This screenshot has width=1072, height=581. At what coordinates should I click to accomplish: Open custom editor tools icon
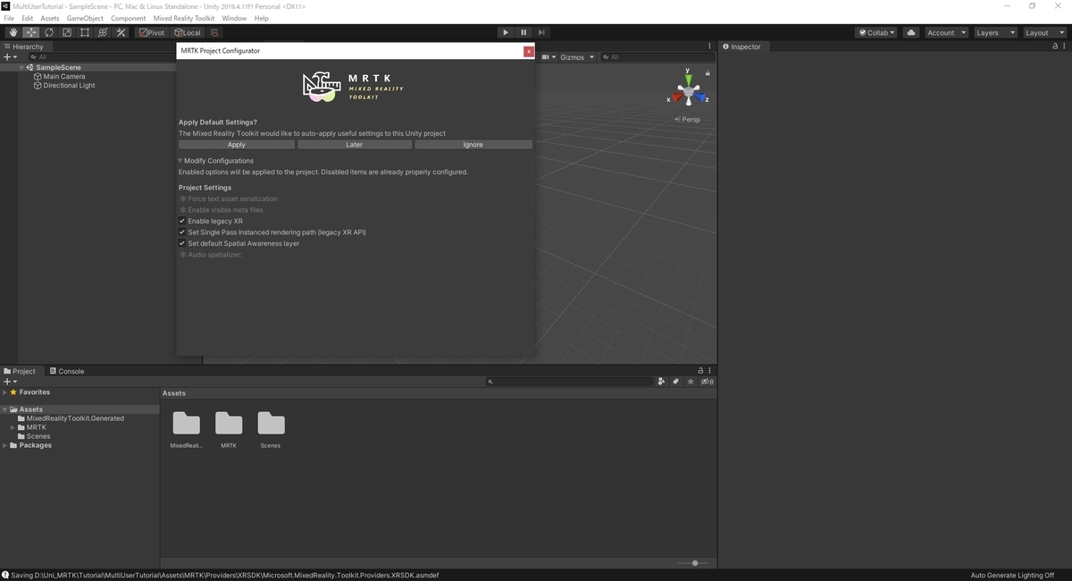click(x=121, y=32)
